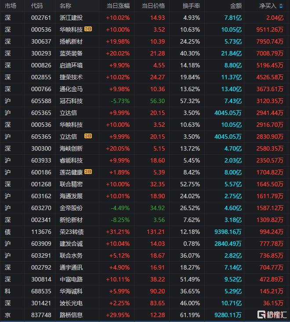This screenshot has height=322, width=290.
Task: Select stock name 海峡创新
Action: (71, 149)
